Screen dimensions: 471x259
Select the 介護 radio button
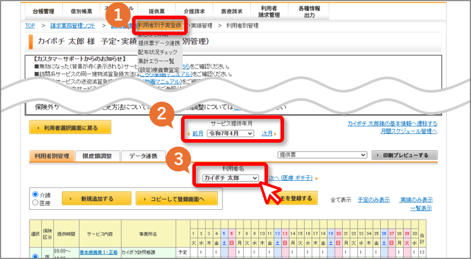click(35, 195)
